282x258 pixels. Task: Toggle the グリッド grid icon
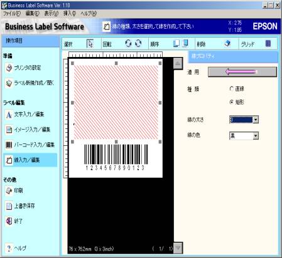click(268, 43)
